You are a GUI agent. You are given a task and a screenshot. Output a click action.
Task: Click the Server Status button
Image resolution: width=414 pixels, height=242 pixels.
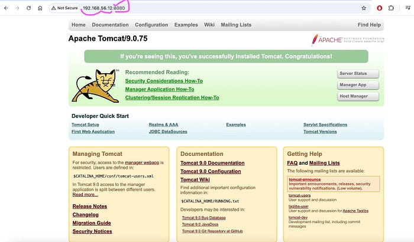(358, 74)
